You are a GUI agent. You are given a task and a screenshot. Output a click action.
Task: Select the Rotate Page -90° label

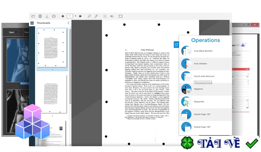point(202,114)
